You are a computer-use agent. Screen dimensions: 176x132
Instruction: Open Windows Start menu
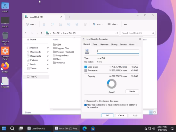[4, 128]
